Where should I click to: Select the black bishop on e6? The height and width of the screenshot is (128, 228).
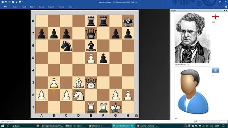tap(91, 46)
